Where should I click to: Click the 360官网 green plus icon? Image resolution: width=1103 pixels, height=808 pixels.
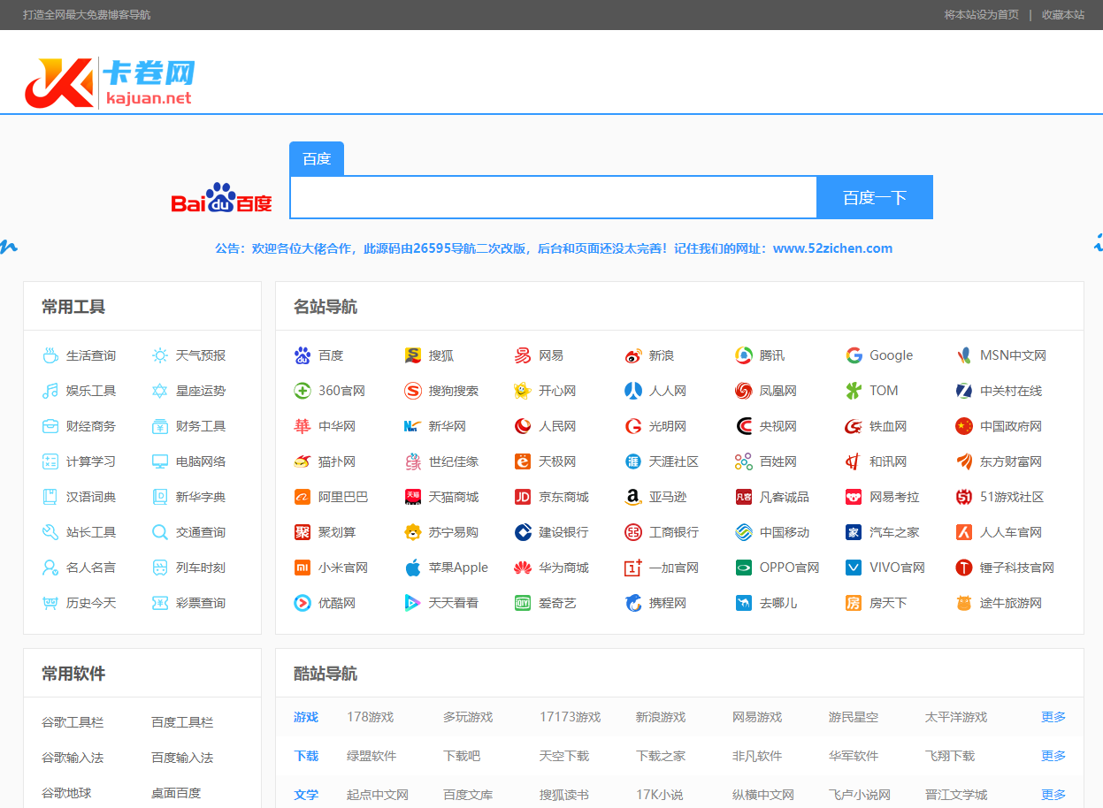303,391
